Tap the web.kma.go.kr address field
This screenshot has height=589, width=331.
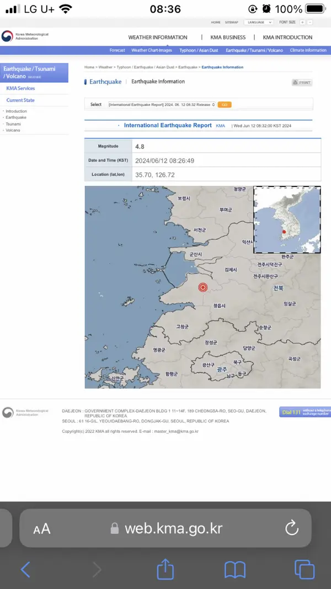click(x=165, y=528)
